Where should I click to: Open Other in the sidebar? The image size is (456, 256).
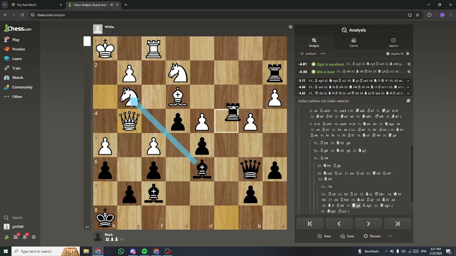click(13, 97)
